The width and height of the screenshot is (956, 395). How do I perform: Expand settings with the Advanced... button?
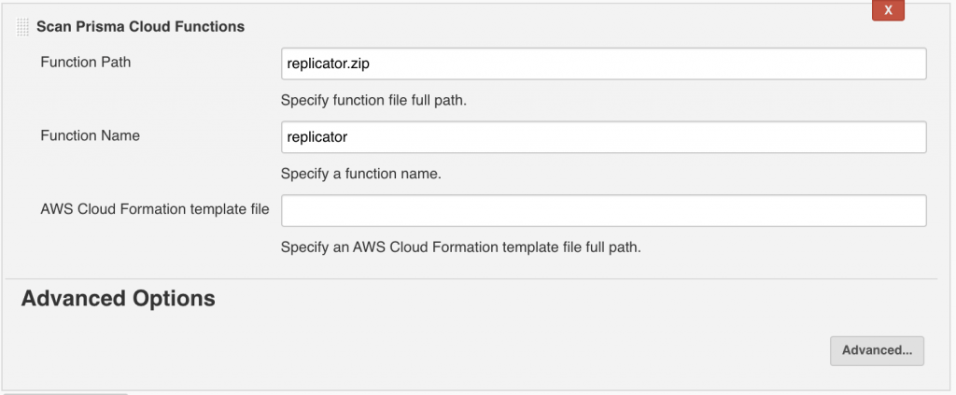click(x=877, y=350)
